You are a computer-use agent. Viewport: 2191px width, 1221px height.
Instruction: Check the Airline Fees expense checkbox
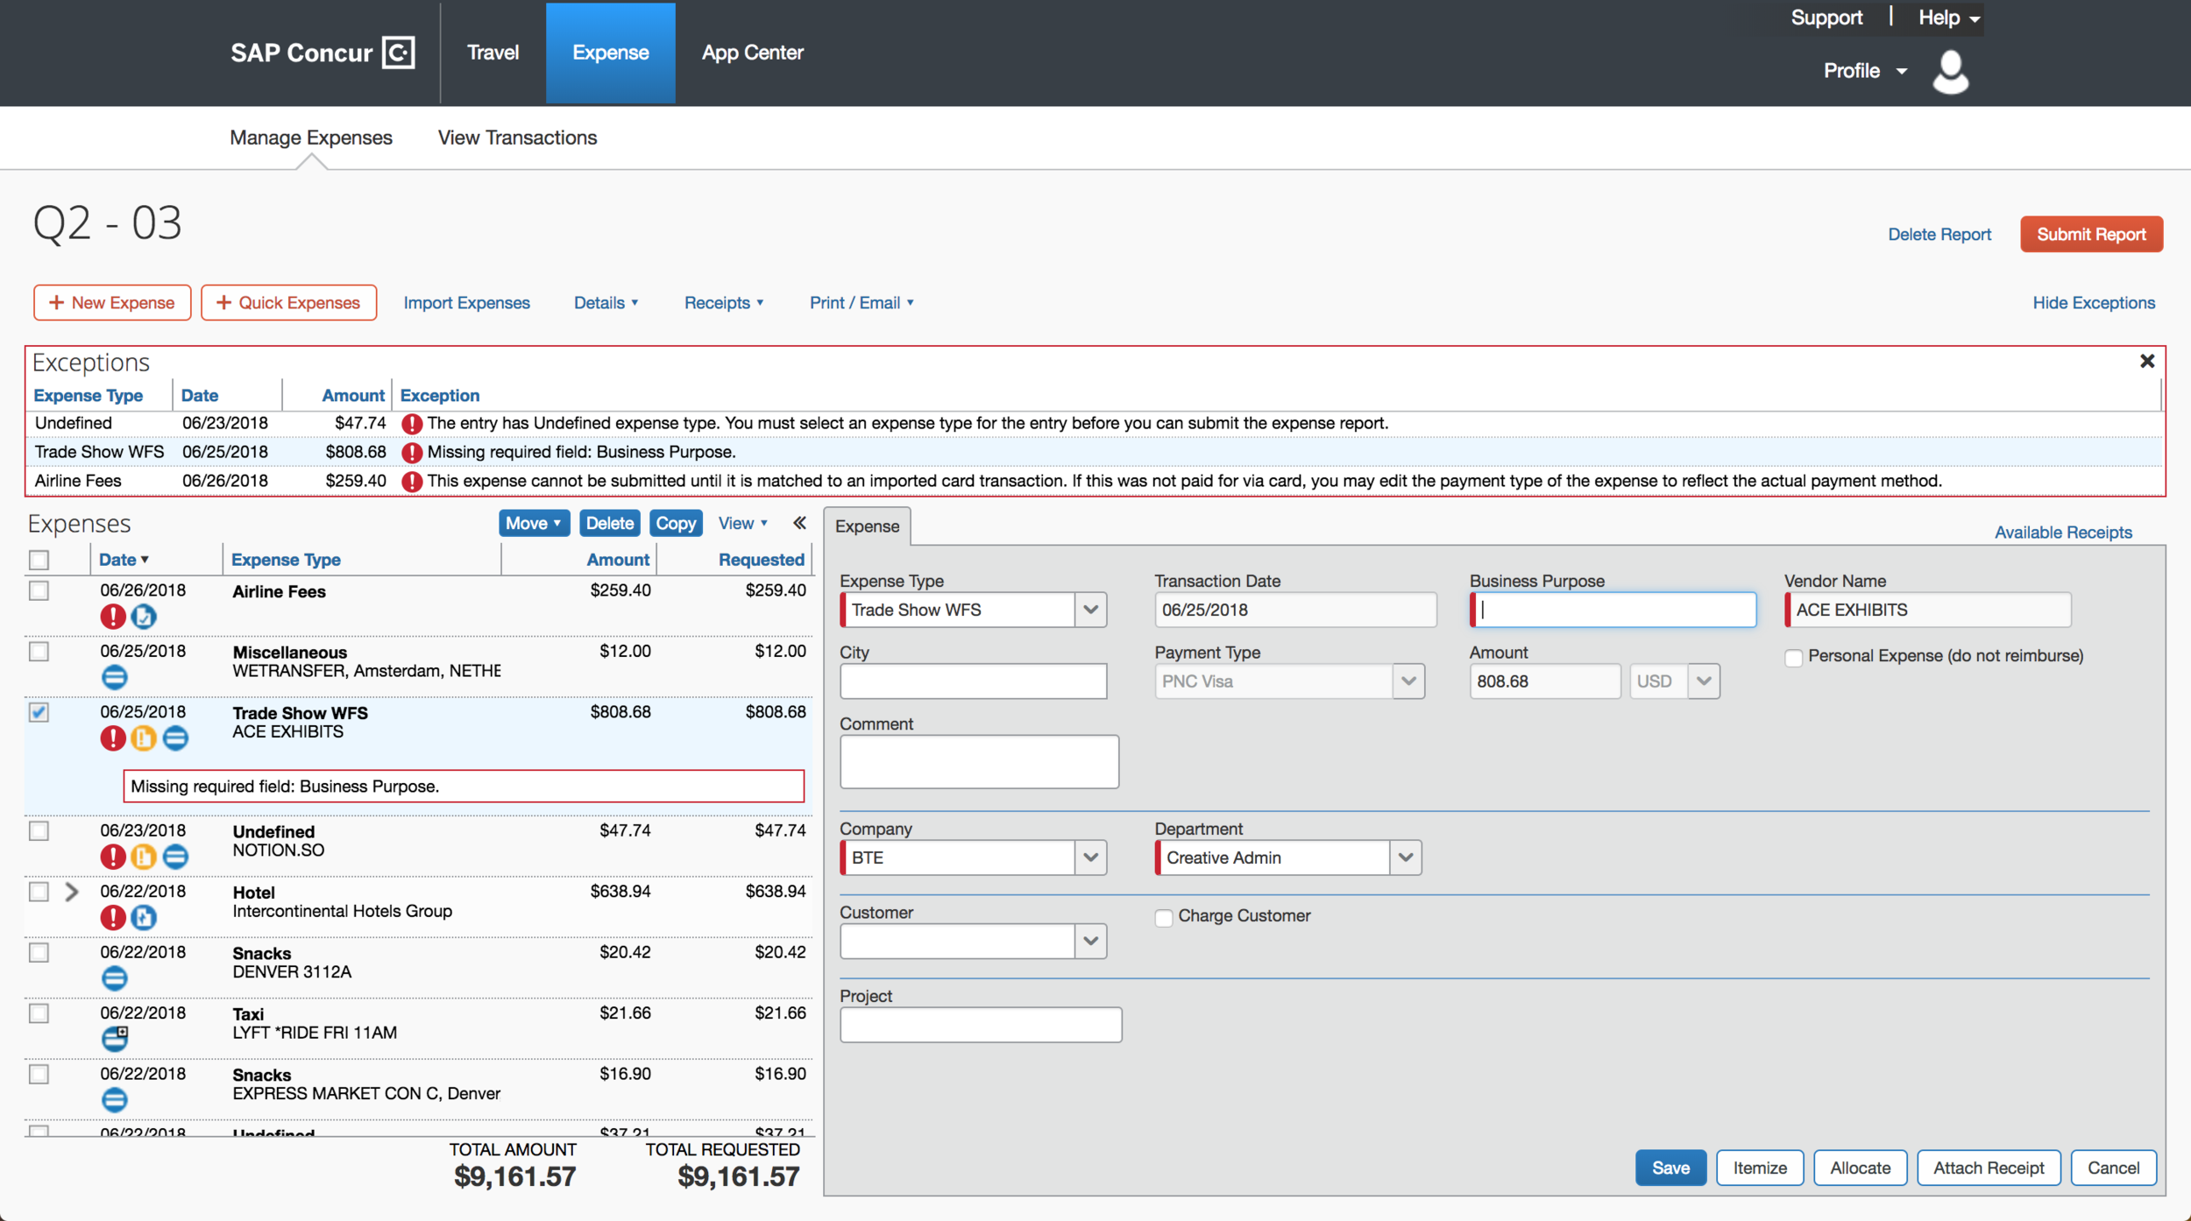coord(39,591)
